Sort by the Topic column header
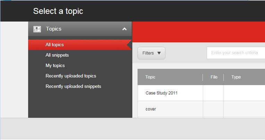 click(x=150, y=77)
